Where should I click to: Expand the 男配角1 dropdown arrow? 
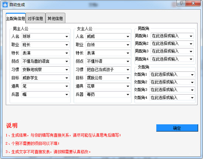191,36
